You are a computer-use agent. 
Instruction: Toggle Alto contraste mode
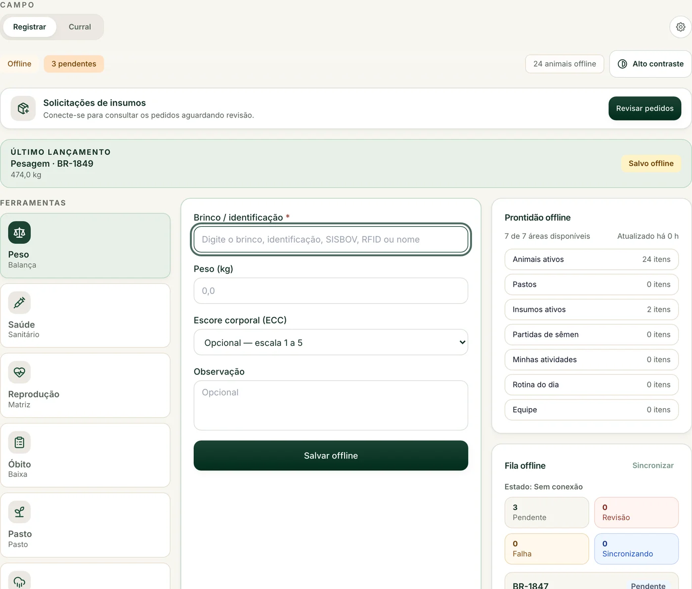(x=650, y=64)
